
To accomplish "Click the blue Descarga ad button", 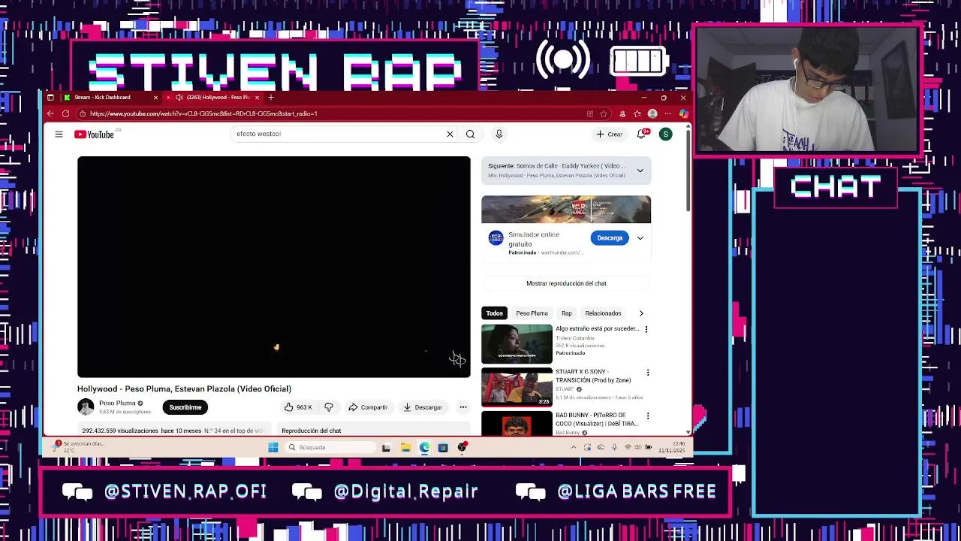I will 610,238.
